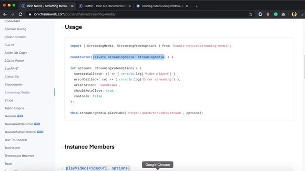Screen dimensions: 305x171
Task: Click the '@ionic-native/streaming-media' import string
Action: point(200,46)
